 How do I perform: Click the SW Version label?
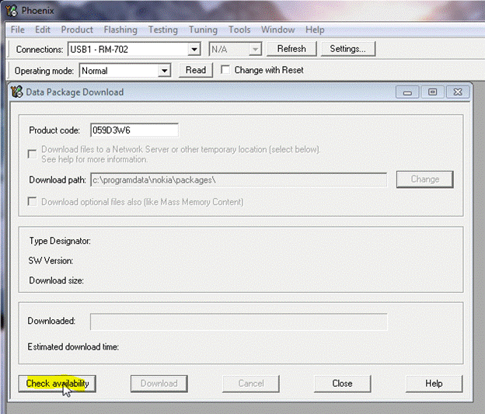point(51,261)
